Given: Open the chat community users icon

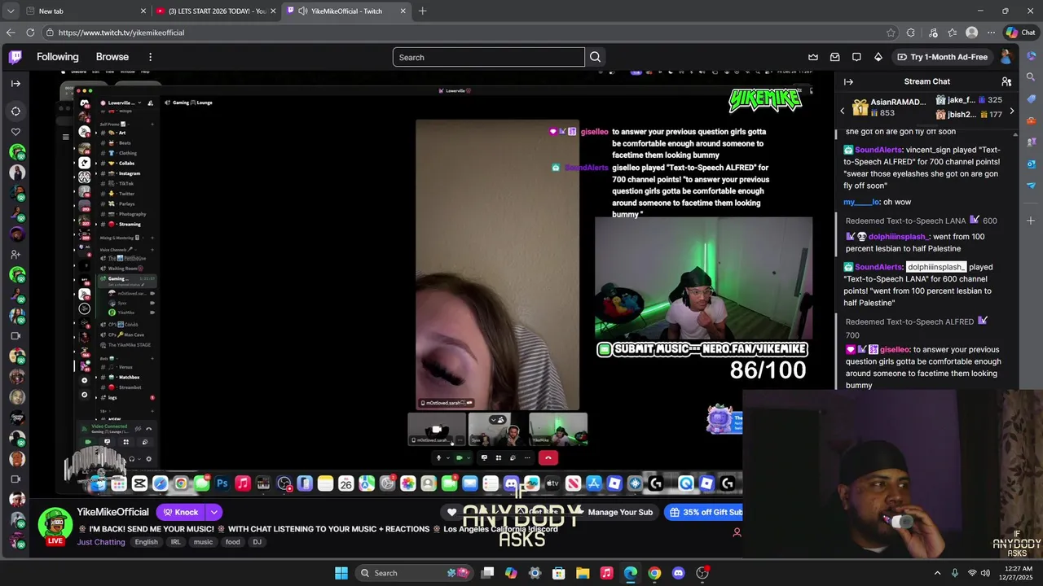Looking at the screenshot, I should (x=1006, y=81).
